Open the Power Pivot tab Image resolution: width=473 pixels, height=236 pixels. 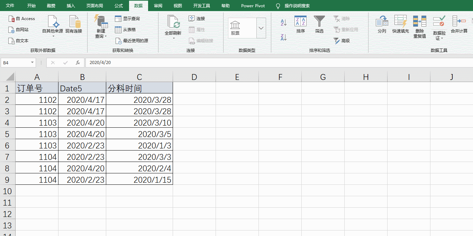click(x=253, y=6)
